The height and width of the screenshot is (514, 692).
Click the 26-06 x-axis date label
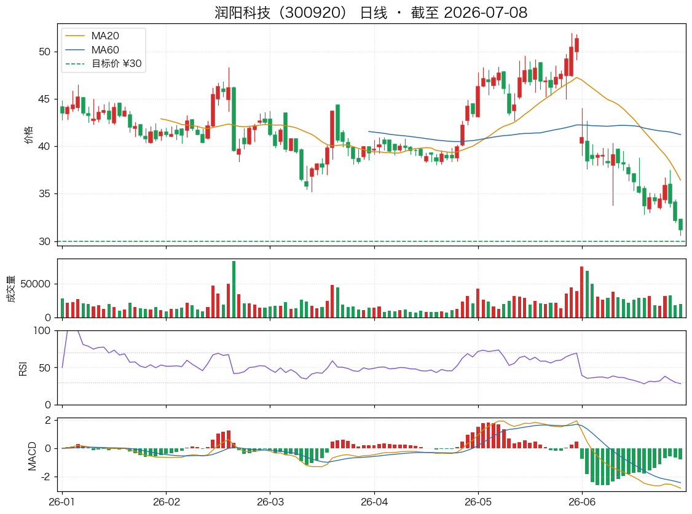coord(581,502)
